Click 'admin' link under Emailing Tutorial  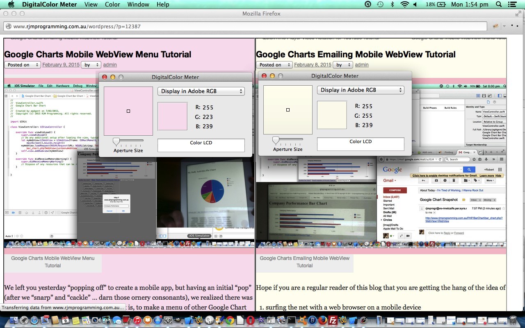[362, 65]
